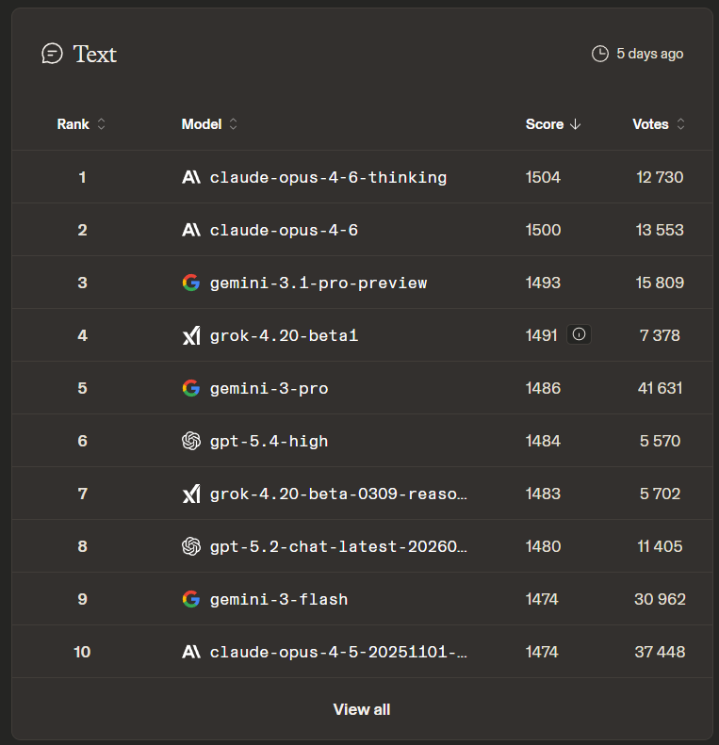Select the gpt-5.4-high model name
The height and width of the screenshot is (745, 719).
click(270, 442)
